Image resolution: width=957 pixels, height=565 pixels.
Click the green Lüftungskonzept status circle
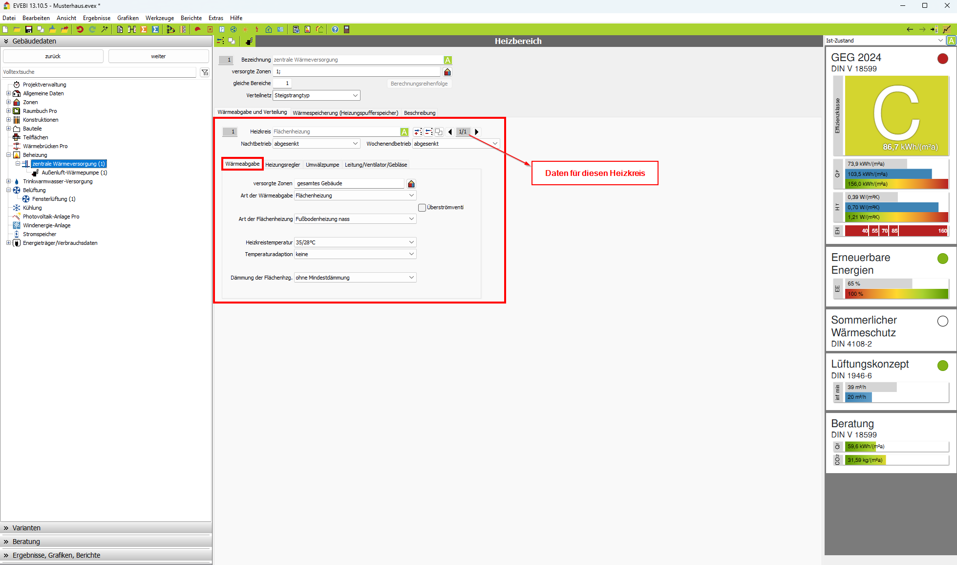pyautogui.click(x=942, y=366)
